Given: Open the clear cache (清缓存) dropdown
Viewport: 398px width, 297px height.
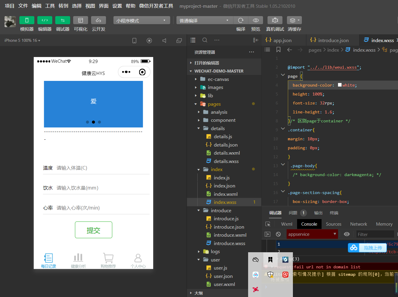Looking at the screenshot, I should tap(294, 20).
